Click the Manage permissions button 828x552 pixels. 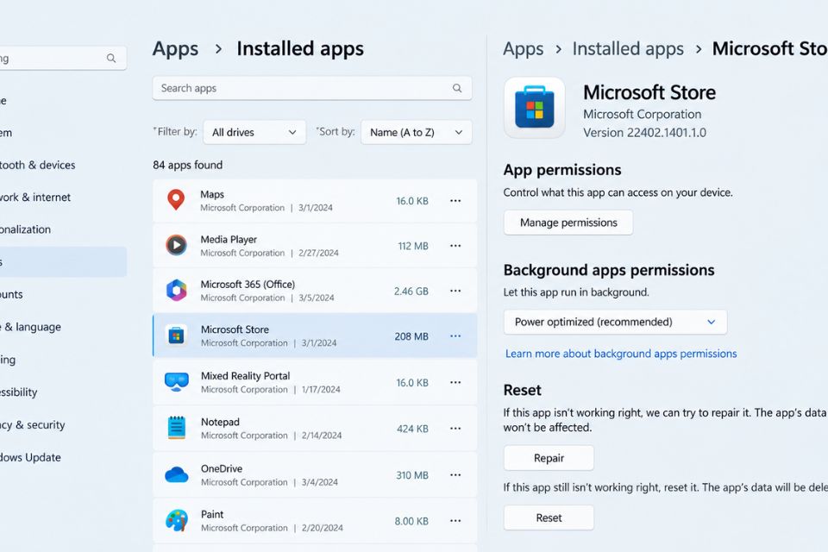[568, 223]
